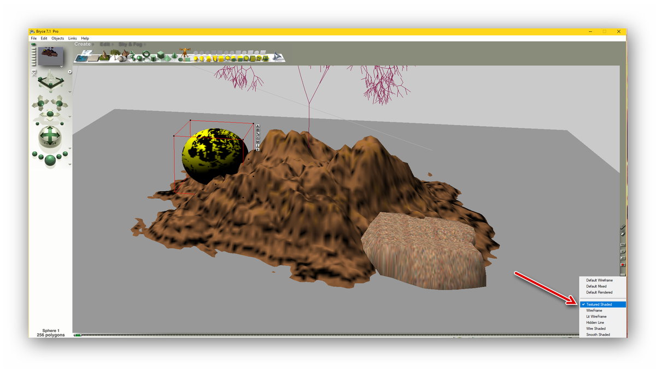This screenshot has height=383, width=656.
Task: Open the nano preview options triangle
Action: pos(61,66)
